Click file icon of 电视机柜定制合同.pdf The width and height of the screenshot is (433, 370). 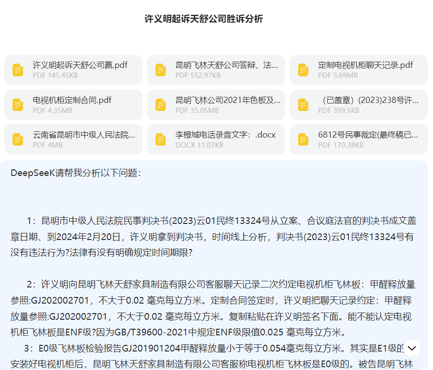18,105
